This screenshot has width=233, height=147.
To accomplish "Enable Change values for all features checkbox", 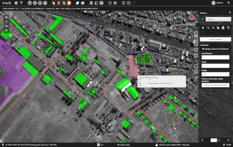I will point(203,49).
